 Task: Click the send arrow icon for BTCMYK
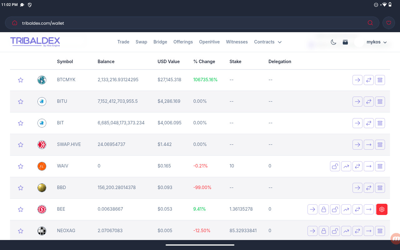[357, 80]
